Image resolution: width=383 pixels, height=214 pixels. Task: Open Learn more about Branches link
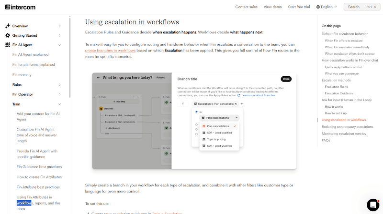coord(258,95)
